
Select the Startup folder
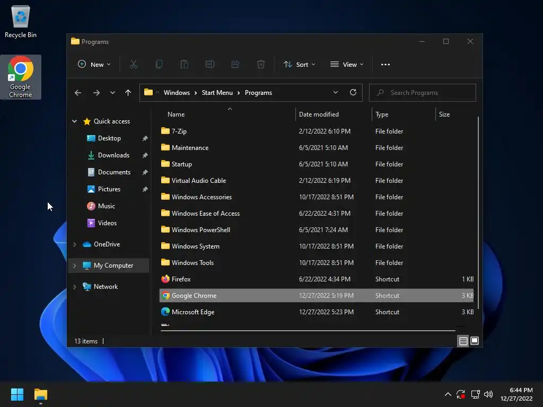[316, 164]
